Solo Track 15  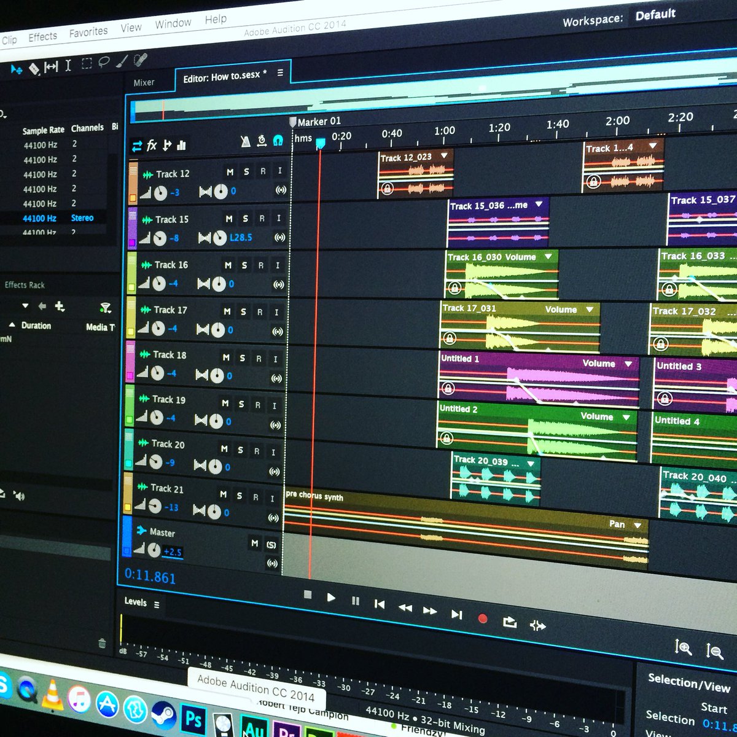tap(246, 218)
